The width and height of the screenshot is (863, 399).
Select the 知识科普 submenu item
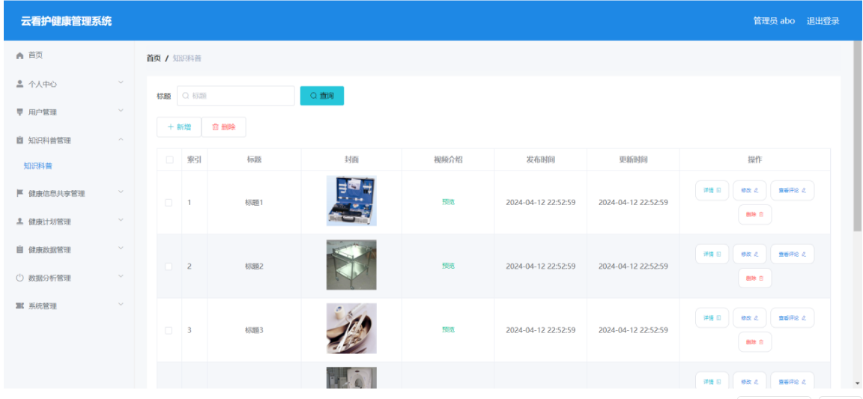38,166
